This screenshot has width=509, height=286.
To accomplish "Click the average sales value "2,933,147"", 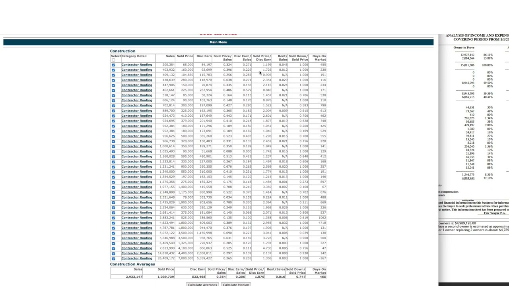I will pyautogui.click(x=134, y=276).
